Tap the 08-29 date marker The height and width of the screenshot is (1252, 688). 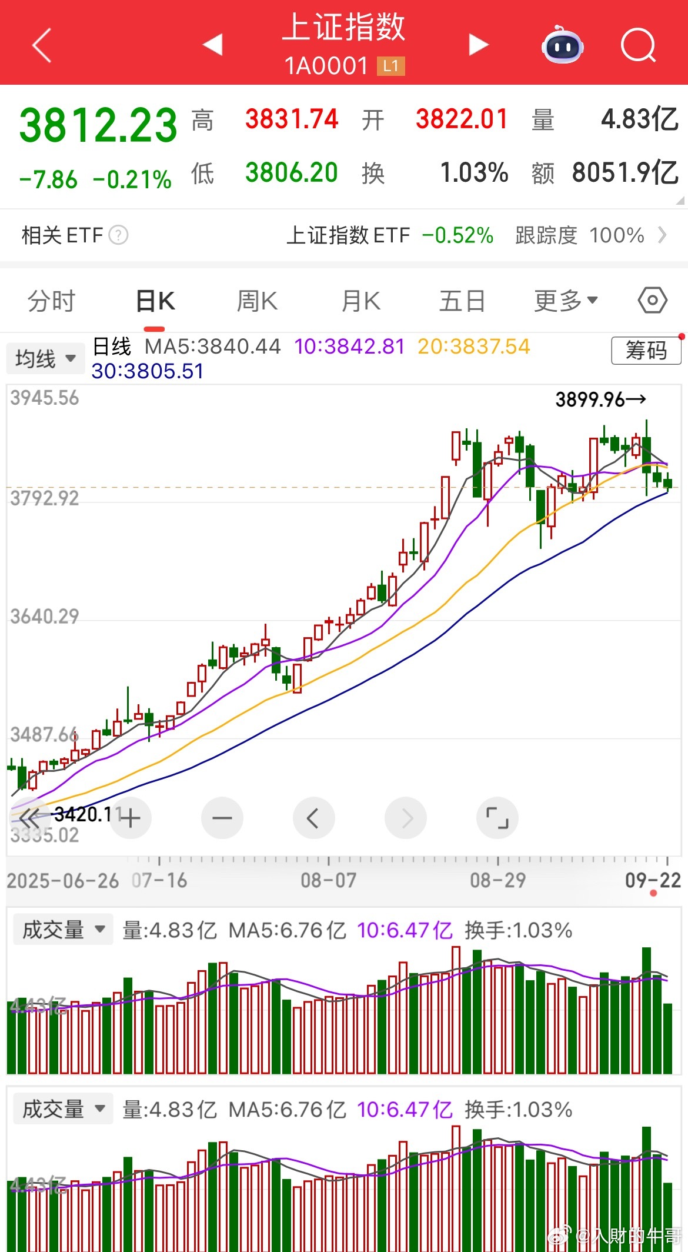coord(497,880)
